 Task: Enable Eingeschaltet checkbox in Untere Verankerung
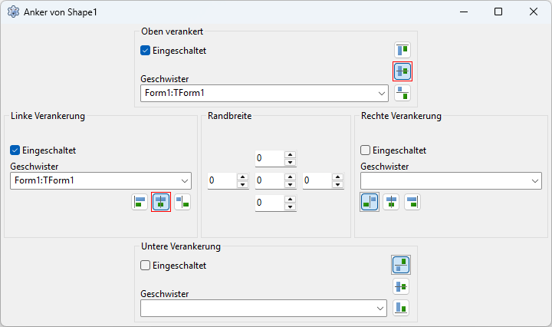pos(145,266)
